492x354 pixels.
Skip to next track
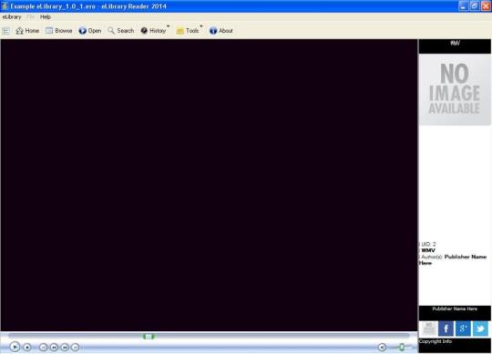tap(76, 347)
